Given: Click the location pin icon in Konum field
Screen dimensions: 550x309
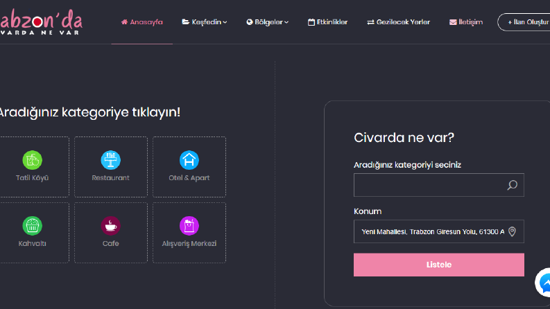Looking at the screenshot, I should coord(512,231).
